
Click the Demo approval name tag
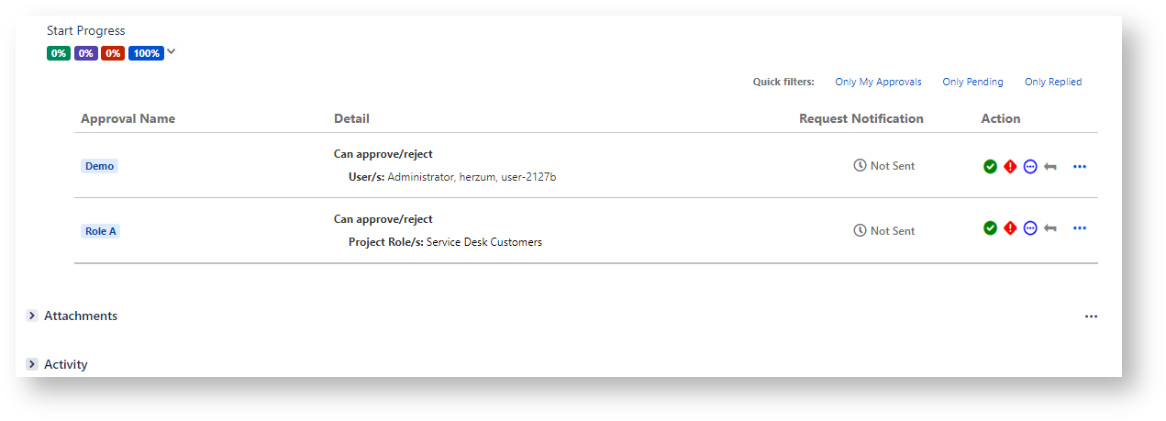[99, 166]
